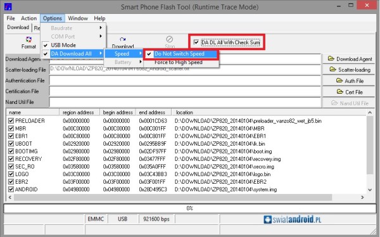Click the 'region address' column header

(80, 112)
